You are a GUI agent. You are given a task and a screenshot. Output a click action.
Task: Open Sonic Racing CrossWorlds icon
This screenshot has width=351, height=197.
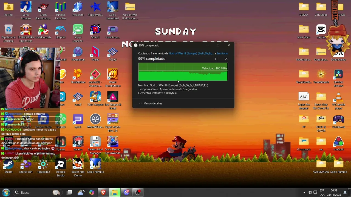pyautogui.click(x=113, y=146)
